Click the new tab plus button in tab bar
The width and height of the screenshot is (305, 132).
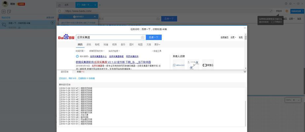(100, 5)
